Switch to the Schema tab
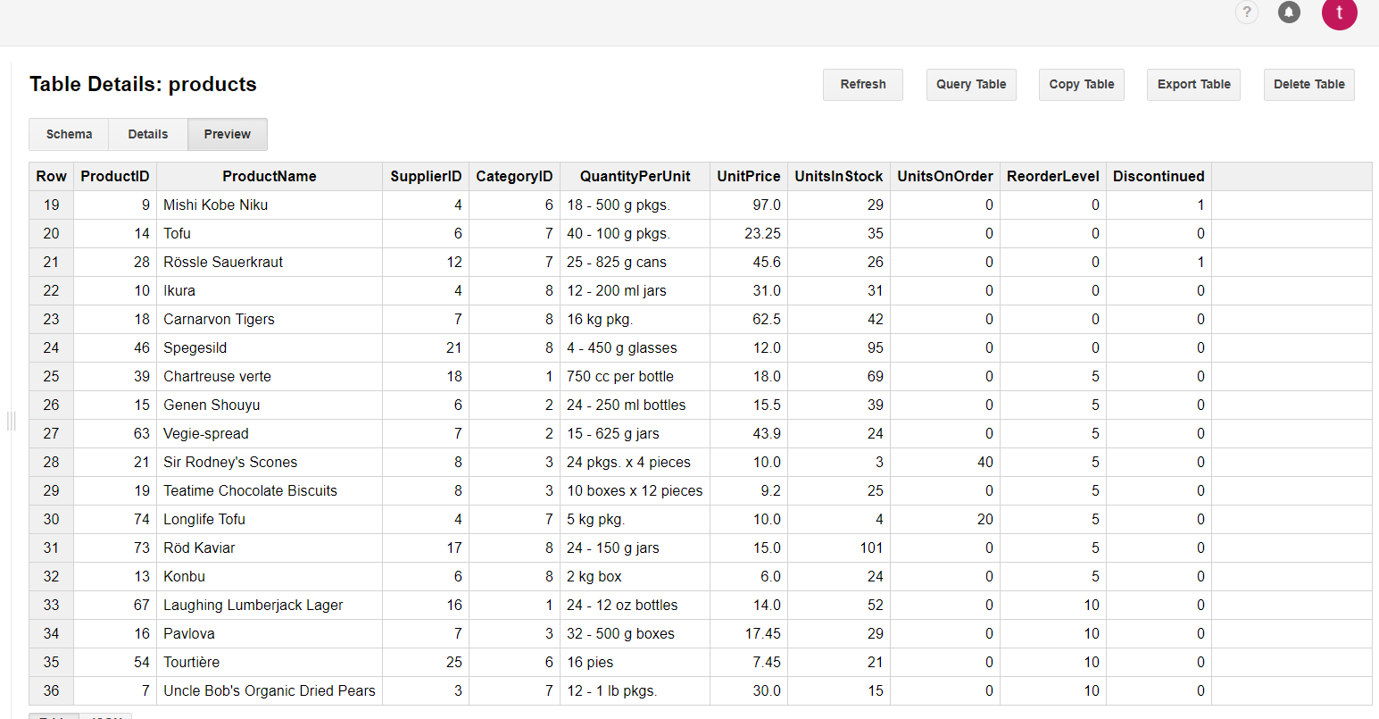The height and width of the screenshot is (719, 1379). [68, 133]
